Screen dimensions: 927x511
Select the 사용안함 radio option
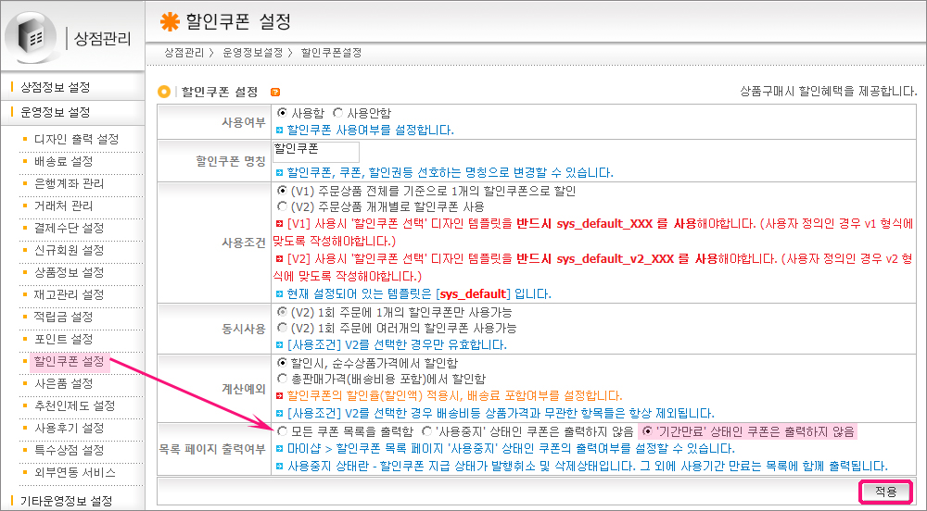pyautogui.click(x=338, y=113)
